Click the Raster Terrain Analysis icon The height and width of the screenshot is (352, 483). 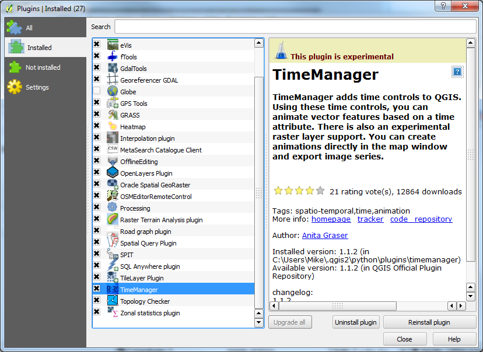(113, 219)
